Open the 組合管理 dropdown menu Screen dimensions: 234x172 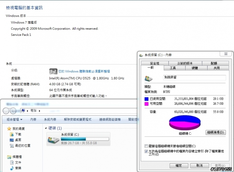[15, 119]
